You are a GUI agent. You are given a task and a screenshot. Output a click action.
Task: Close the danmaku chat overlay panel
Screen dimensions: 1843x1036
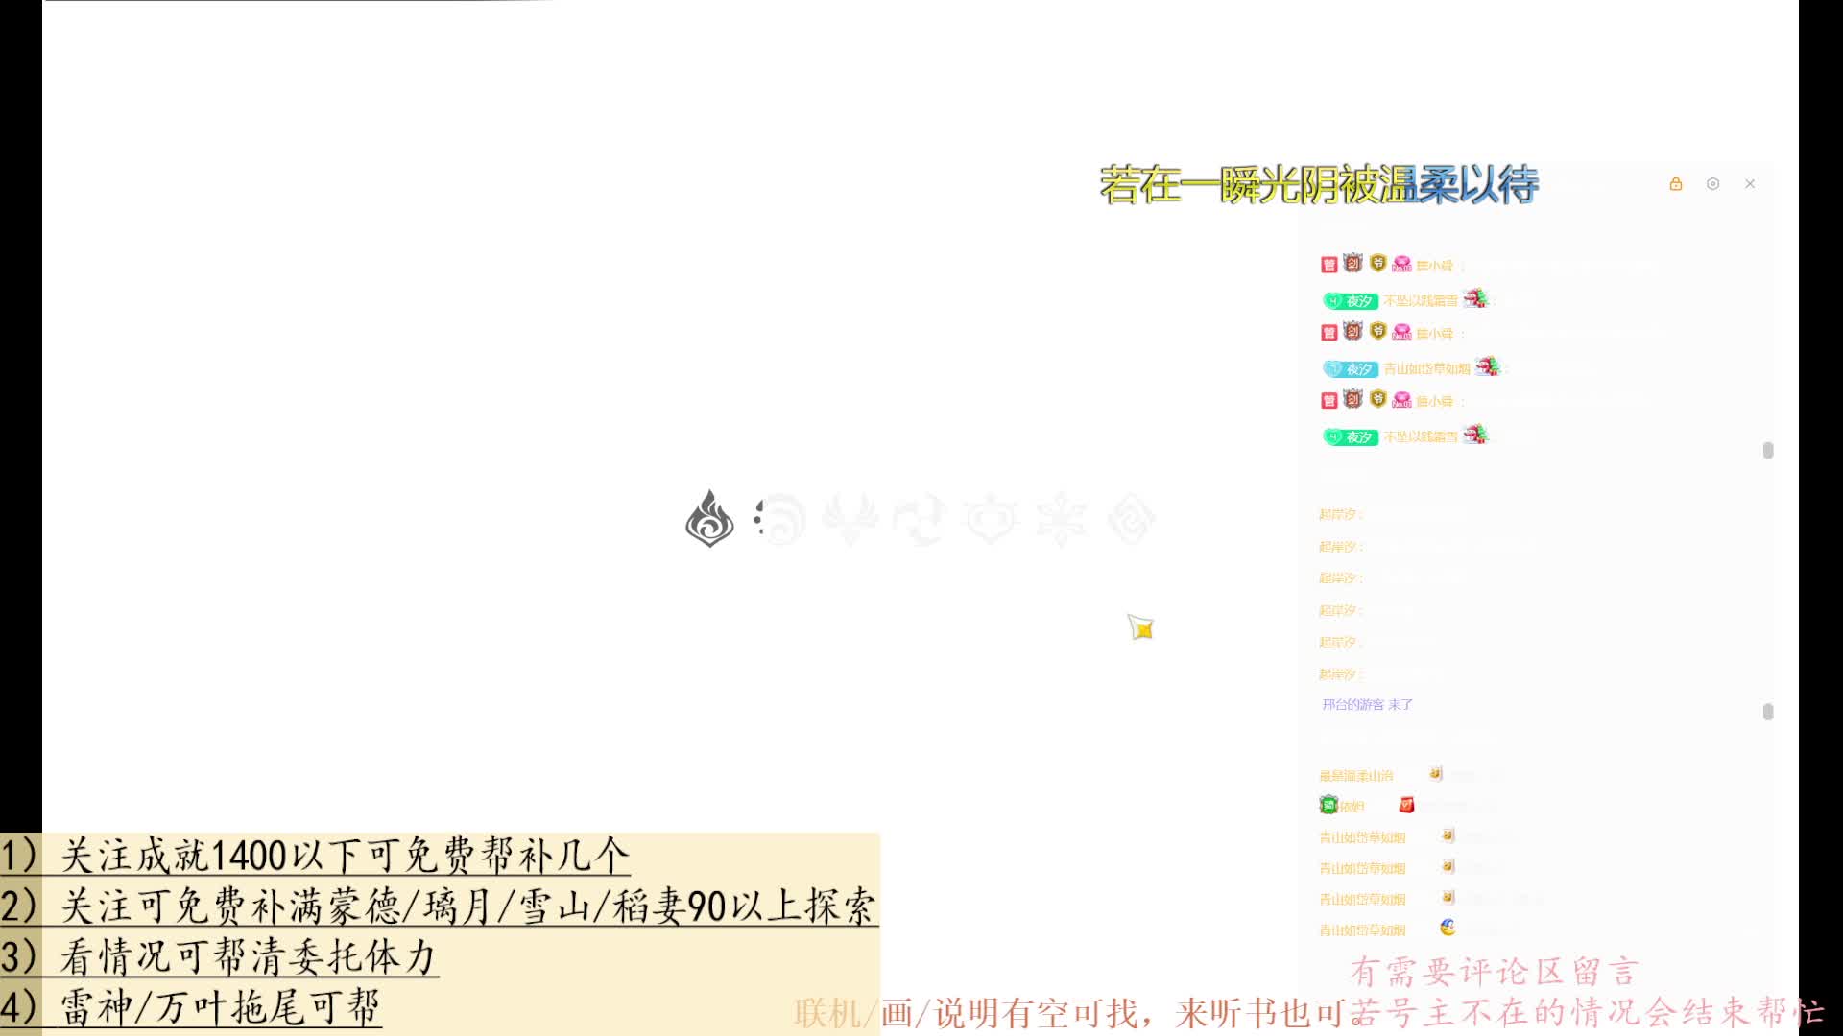1750,184
